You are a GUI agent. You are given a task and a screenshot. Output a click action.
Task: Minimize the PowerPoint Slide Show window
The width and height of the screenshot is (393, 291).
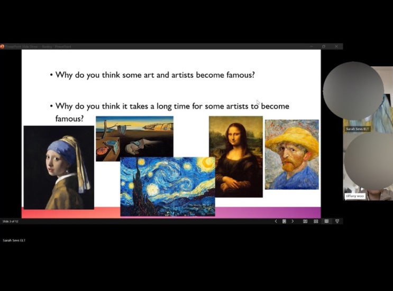(x=312, y=47)
